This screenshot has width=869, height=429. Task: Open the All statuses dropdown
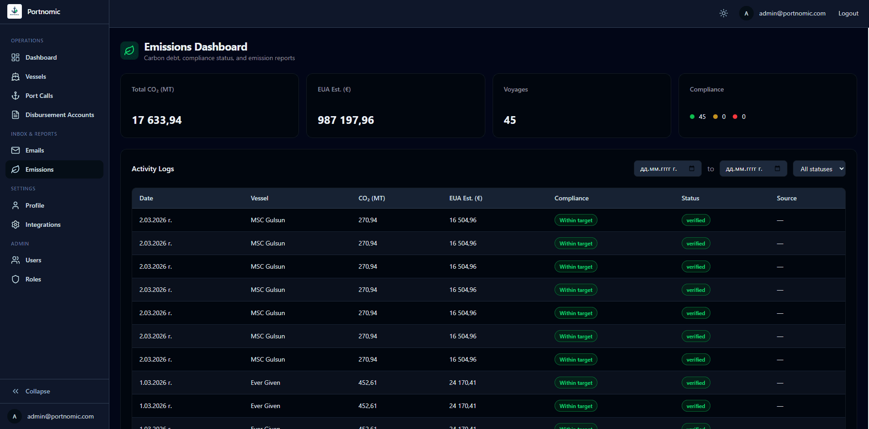[x=819, y=169]
